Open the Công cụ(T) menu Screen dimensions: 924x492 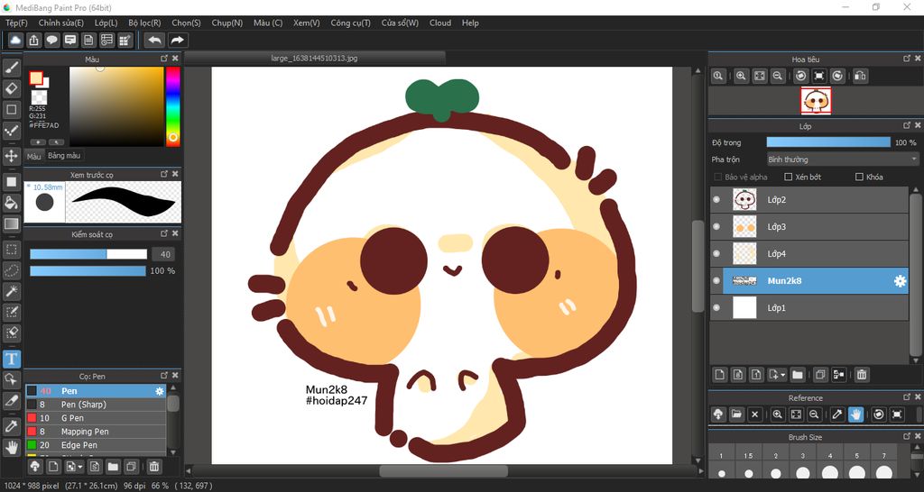[351, 23]
